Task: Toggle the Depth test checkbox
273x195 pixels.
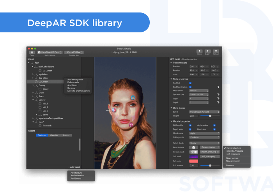Action: click(x=214, y=129)
